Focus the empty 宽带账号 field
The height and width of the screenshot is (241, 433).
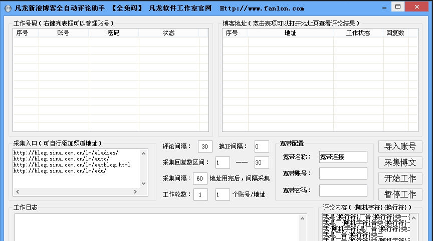343,173
